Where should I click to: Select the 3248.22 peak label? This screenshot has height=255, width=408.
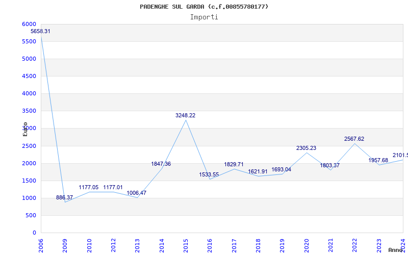point(185,116)
